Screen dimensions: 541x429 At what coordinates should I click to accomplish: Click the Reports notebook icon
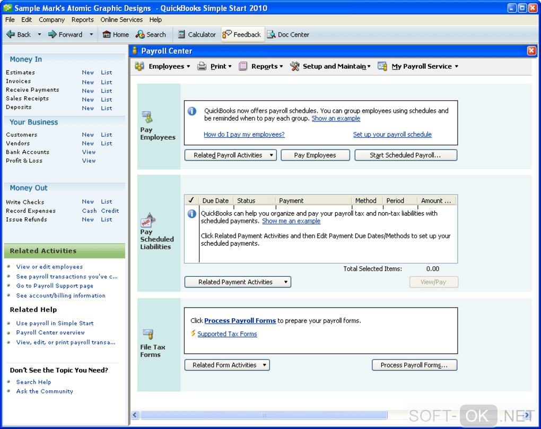point(243,66)
